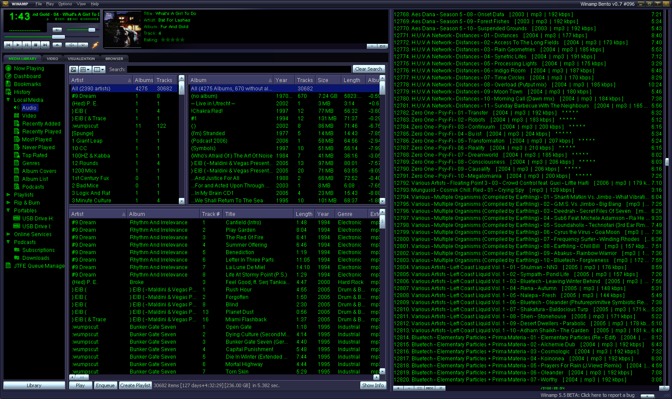The height and width of the screenshot is (399, 672).
Task: Toggle the album art view icon button
Action: pos(74,69)
